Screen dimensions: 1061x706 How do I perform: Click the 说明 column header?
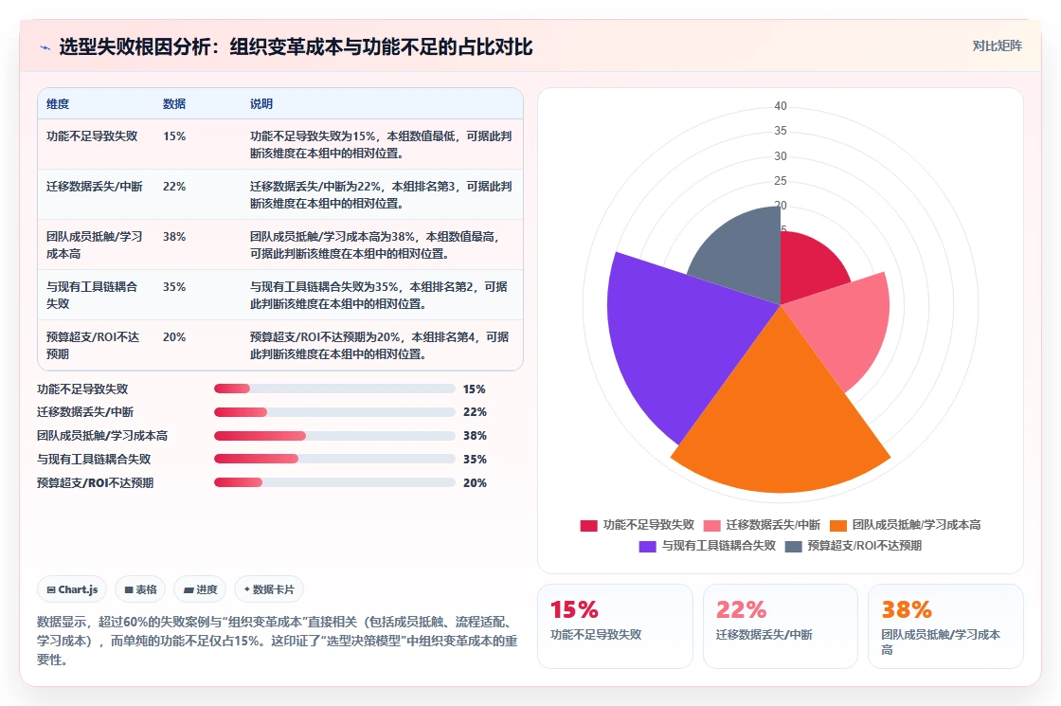coord(261,104)
